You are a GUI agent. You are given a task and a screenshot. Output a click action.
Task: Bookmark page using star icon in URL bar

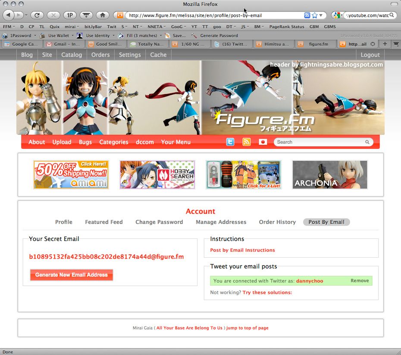click(315, 15)
